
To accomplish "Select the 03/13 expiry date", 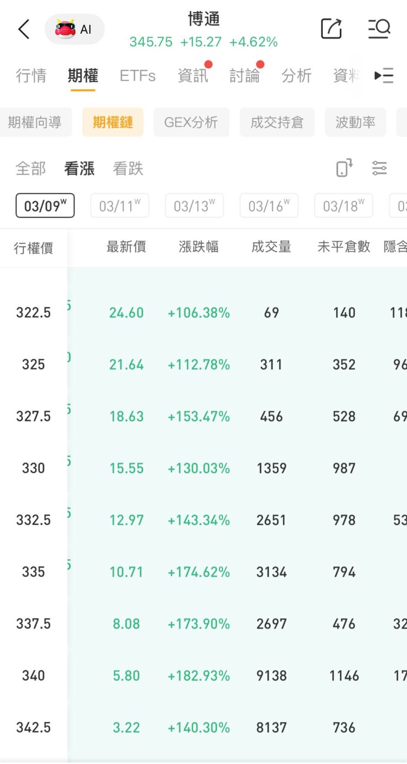I will [194, 206].
